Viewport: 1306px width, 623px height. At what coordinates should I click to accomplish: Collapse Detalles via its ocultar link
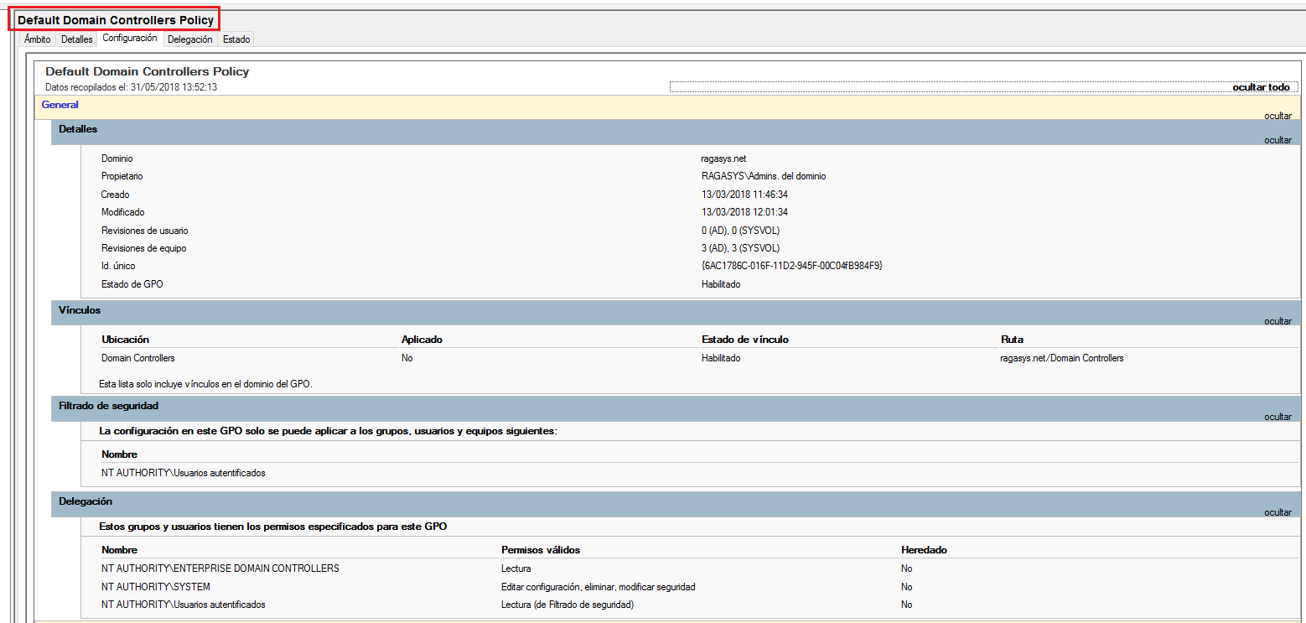(1277, 140)
